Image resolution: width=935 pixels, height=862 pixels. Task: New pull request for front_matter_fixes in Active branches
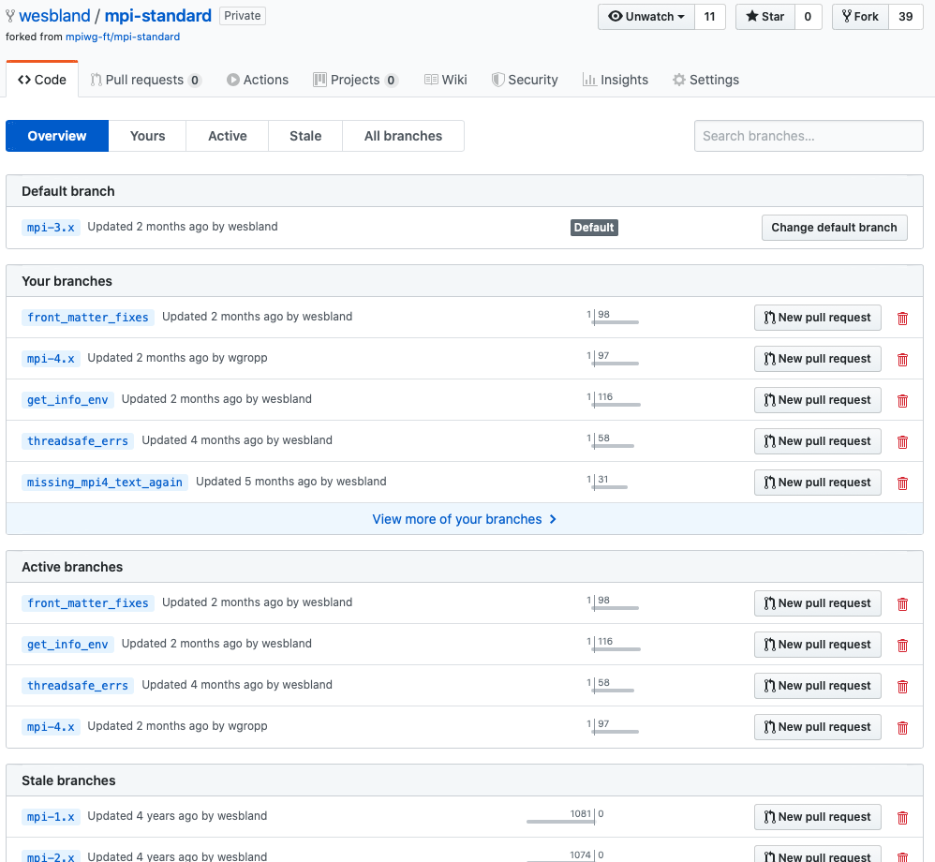(818, 603)
